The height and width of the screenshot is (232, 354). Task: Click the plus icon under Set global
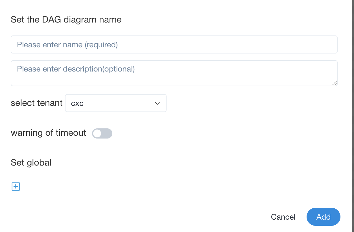pos(16,186)
